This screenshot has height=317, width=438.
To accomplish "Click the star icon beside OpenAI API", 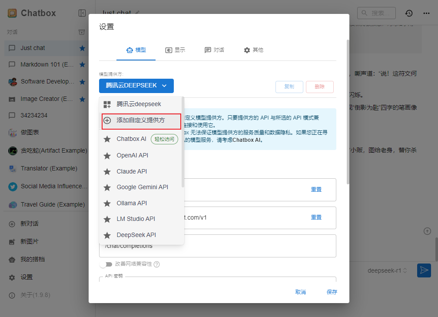I will 107,156.
